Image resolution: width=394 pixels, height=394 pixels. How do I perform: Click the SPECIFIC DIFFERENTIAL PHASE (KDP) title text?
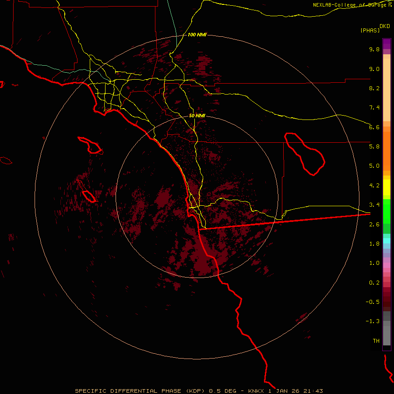pos(140,391)
